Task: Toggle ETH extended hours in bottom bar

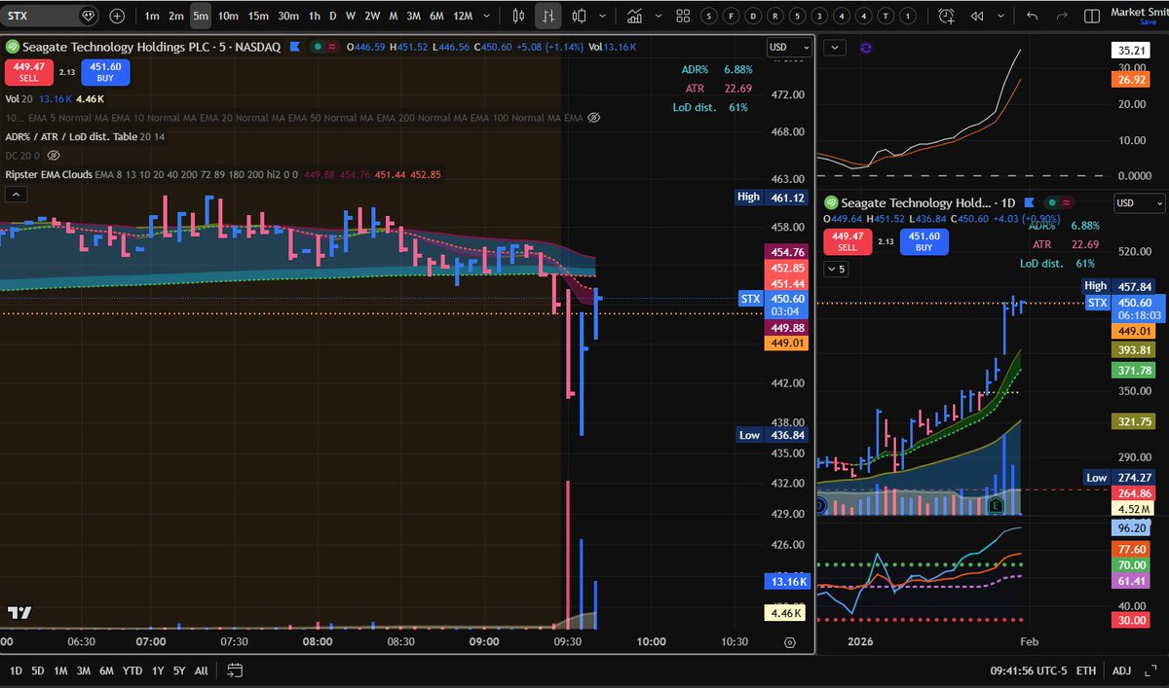Action: click(1086, 670)
